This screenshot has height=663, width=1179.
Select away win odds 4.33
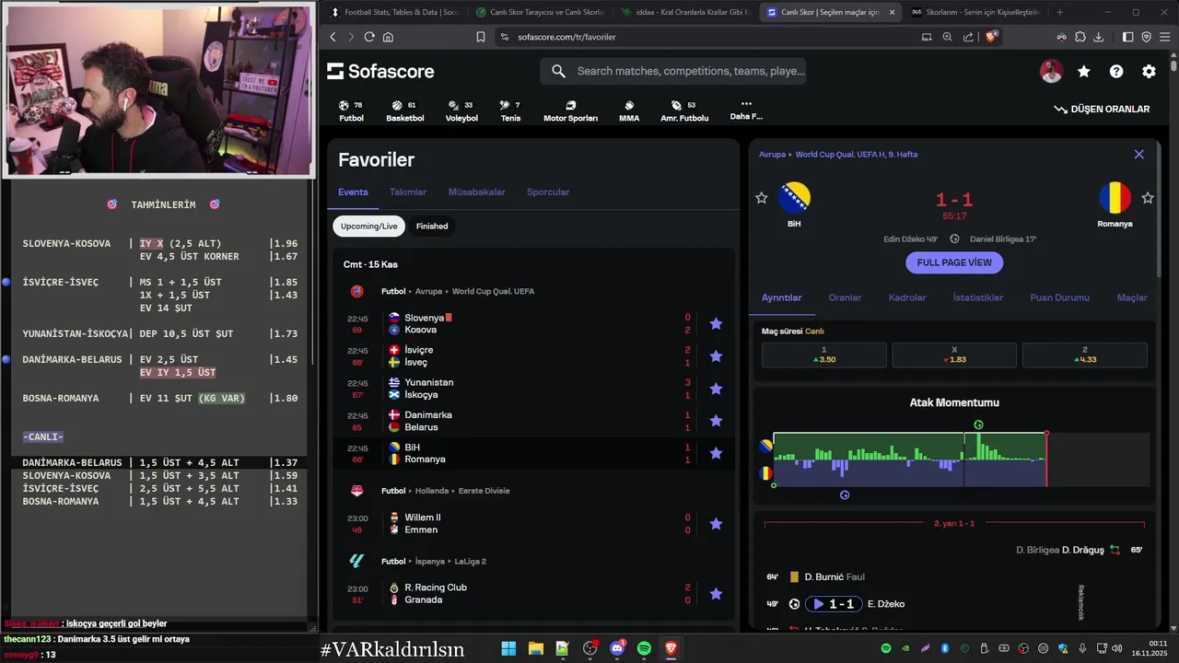click(x=1085, y=355)
